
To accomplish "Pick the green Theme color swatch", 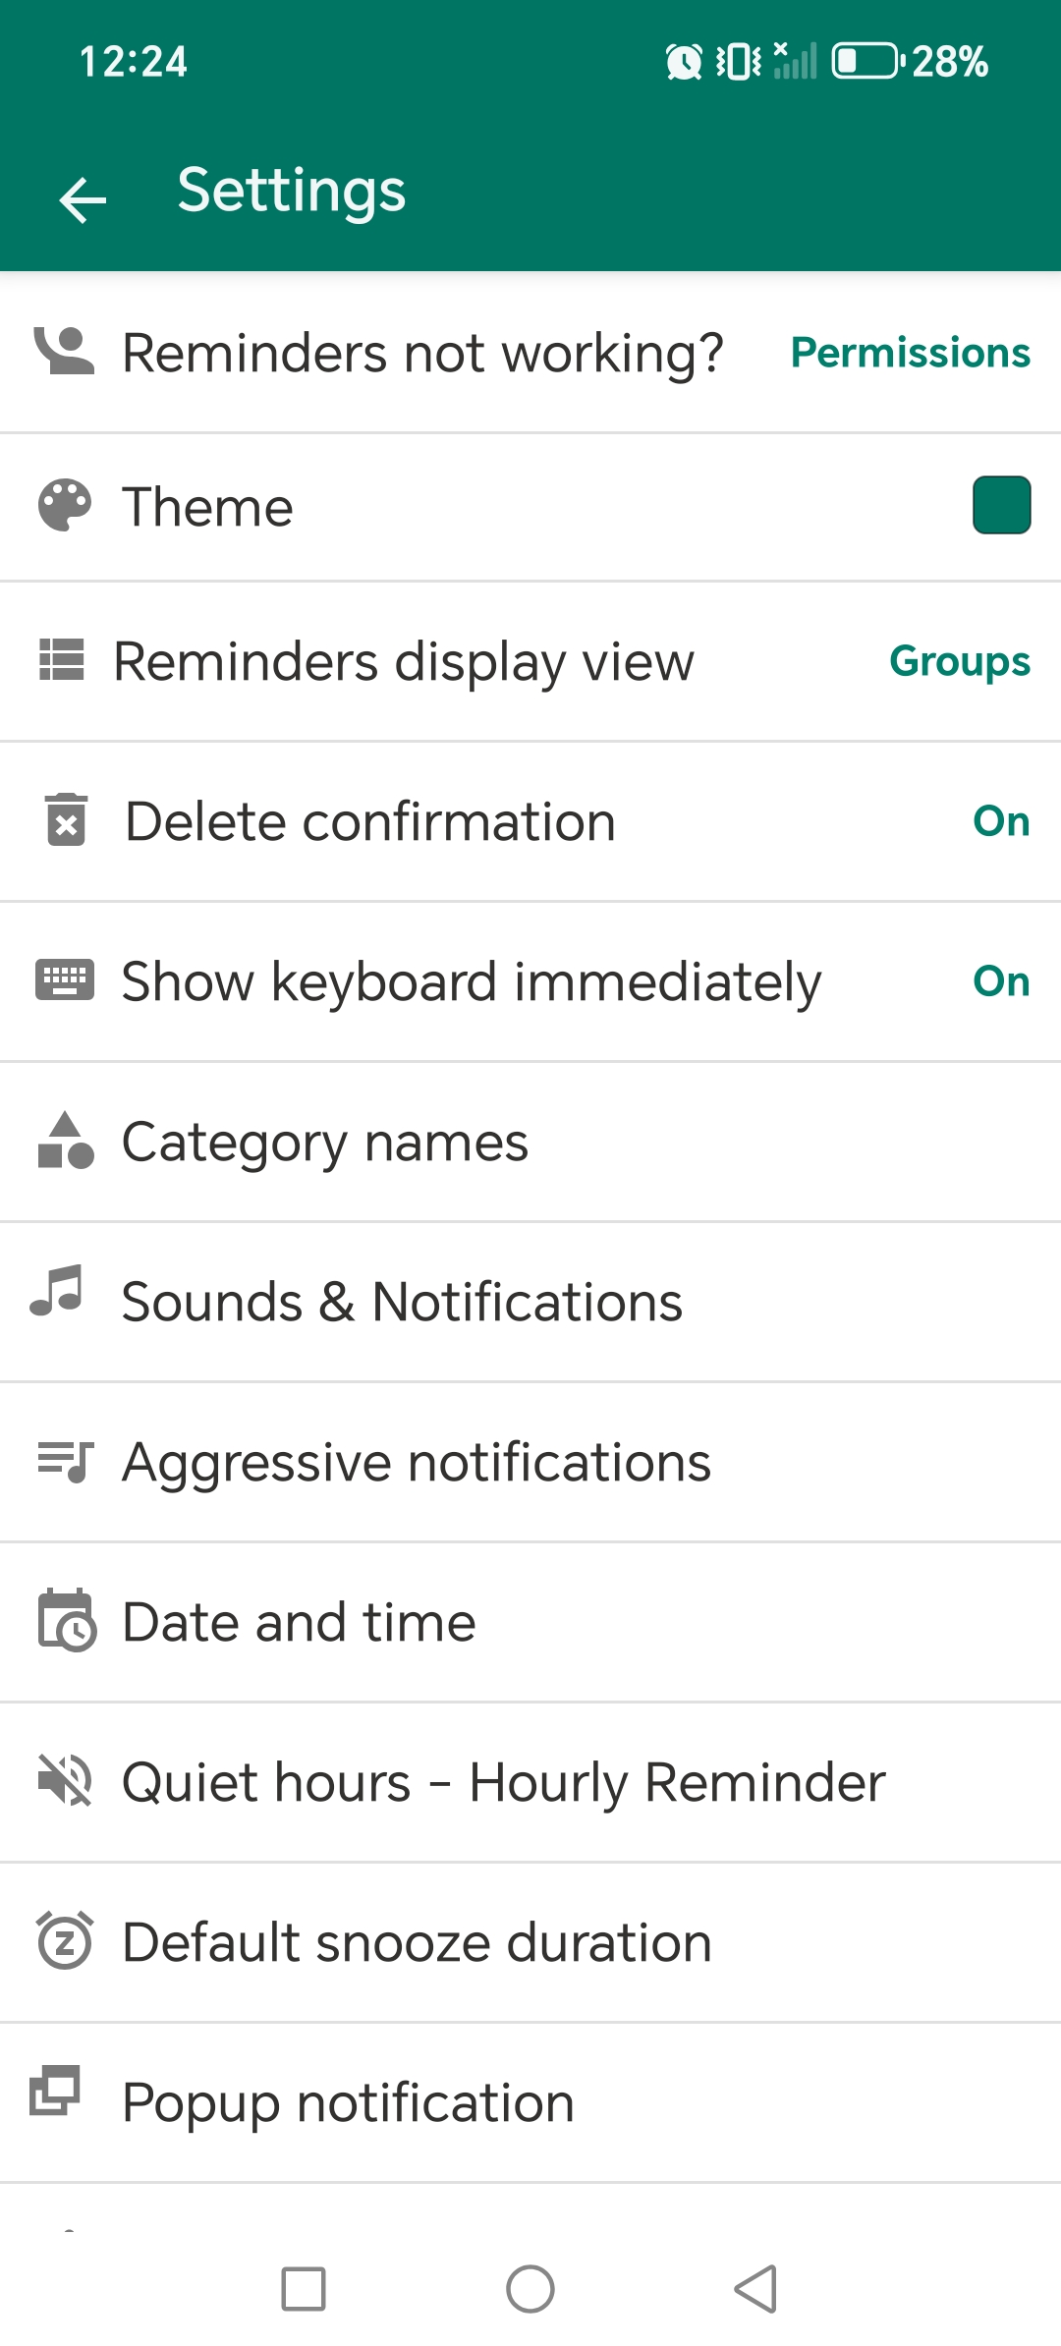I will click(x=1001, y=505).
